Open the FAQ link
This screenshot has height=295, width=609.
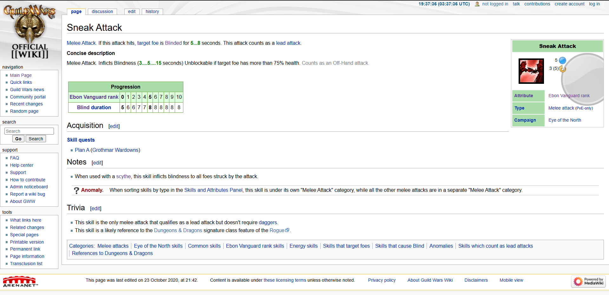point(14,158)
